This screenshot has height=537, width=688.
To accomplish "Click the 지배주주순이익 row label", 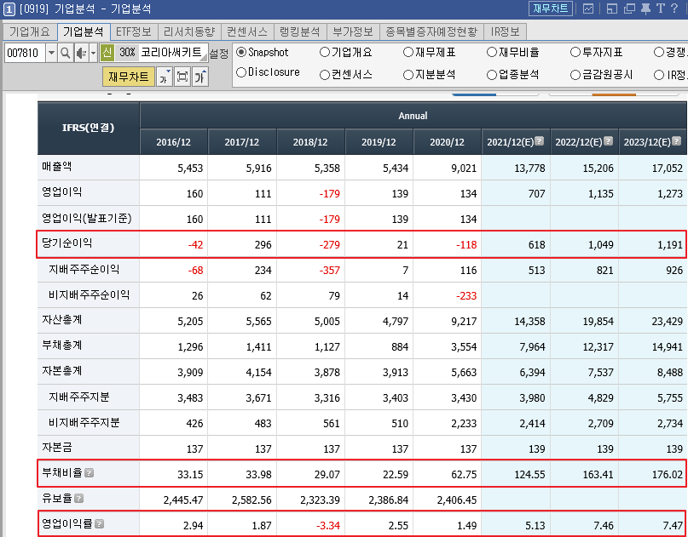I will click(84, 270).
